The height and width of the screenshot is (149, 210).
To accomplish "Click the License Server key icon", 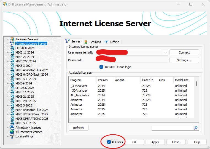I will (x=12, y=39).
